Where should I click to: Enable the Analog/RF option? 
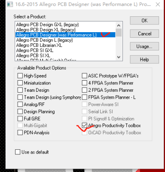click(20, 104)
